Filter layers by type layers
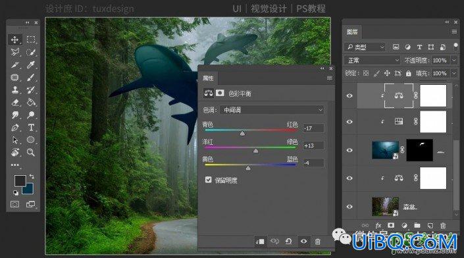 point(419,47)
